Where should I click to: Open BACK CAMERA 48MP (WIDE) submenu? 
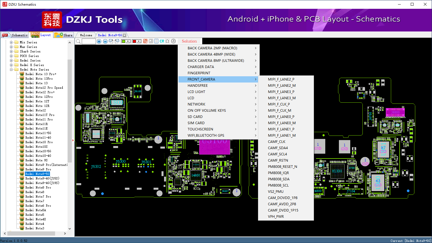pos(219,54)
